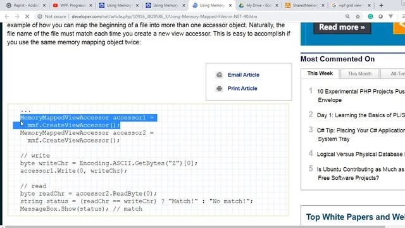Open Logical Versus Physical Database article
405x228 pixels.
coord(361,155)
